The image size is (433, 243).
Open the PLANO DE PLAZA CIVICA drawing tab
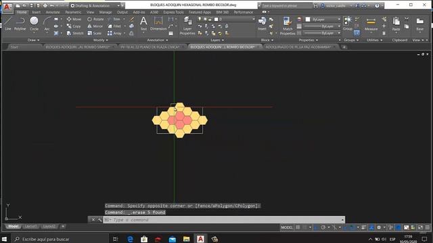point(152,47)
